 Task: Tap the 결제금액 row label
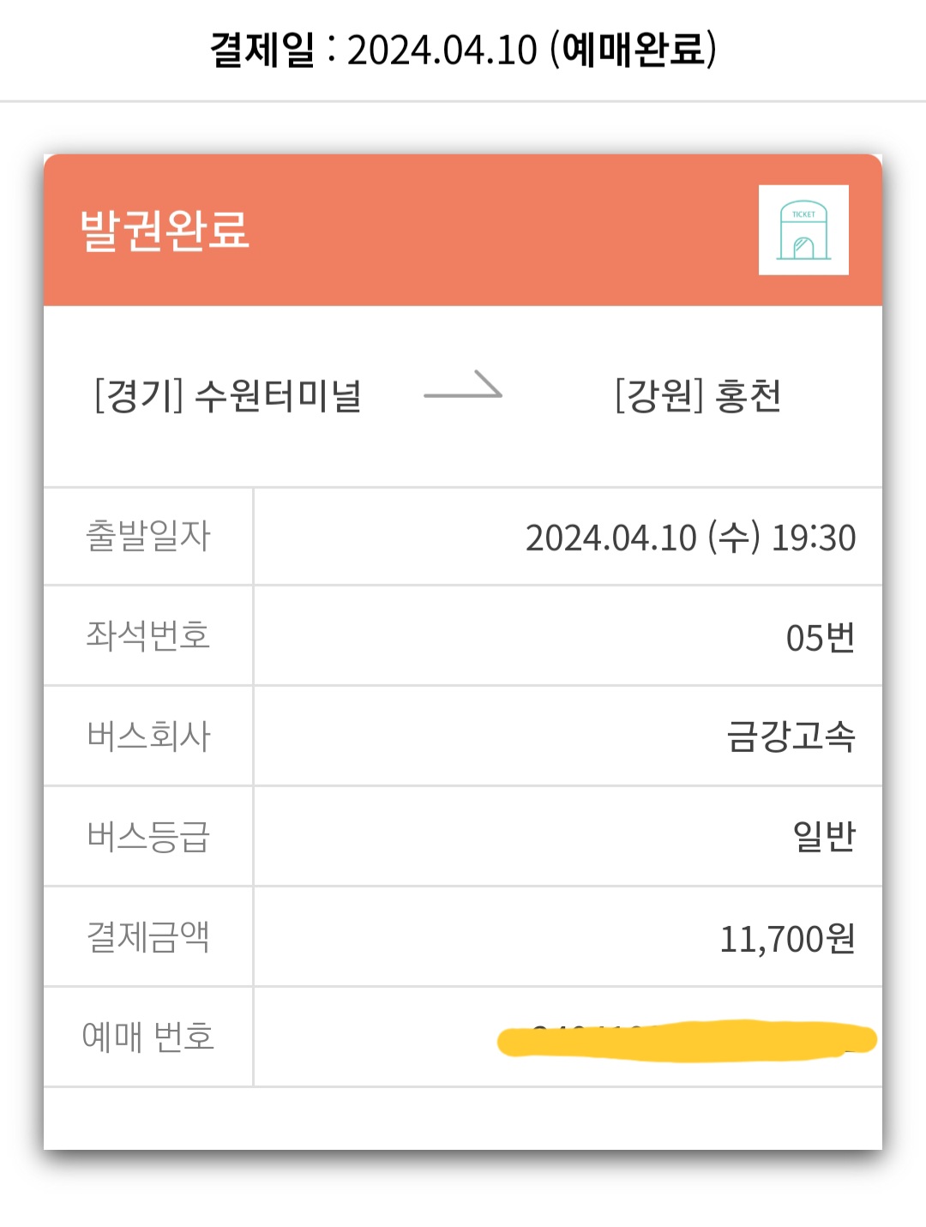coord(148,936)
